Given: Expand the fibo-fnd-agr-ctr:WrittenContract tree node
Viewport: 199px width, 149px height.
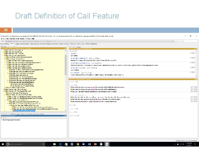Looking at the screenshot, I should click(6, 68).
